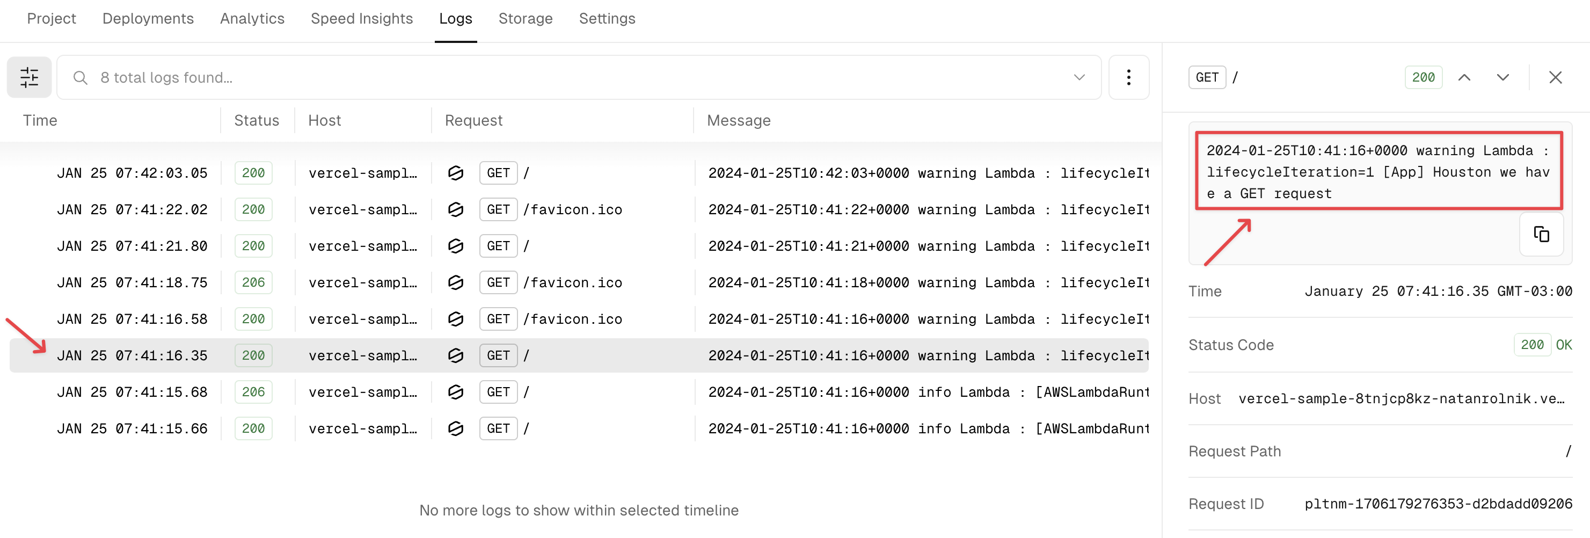Click the Vercel deployment icon on highlighted row
This screenshot has width=1590, height=538.
(x=456, y=355)
